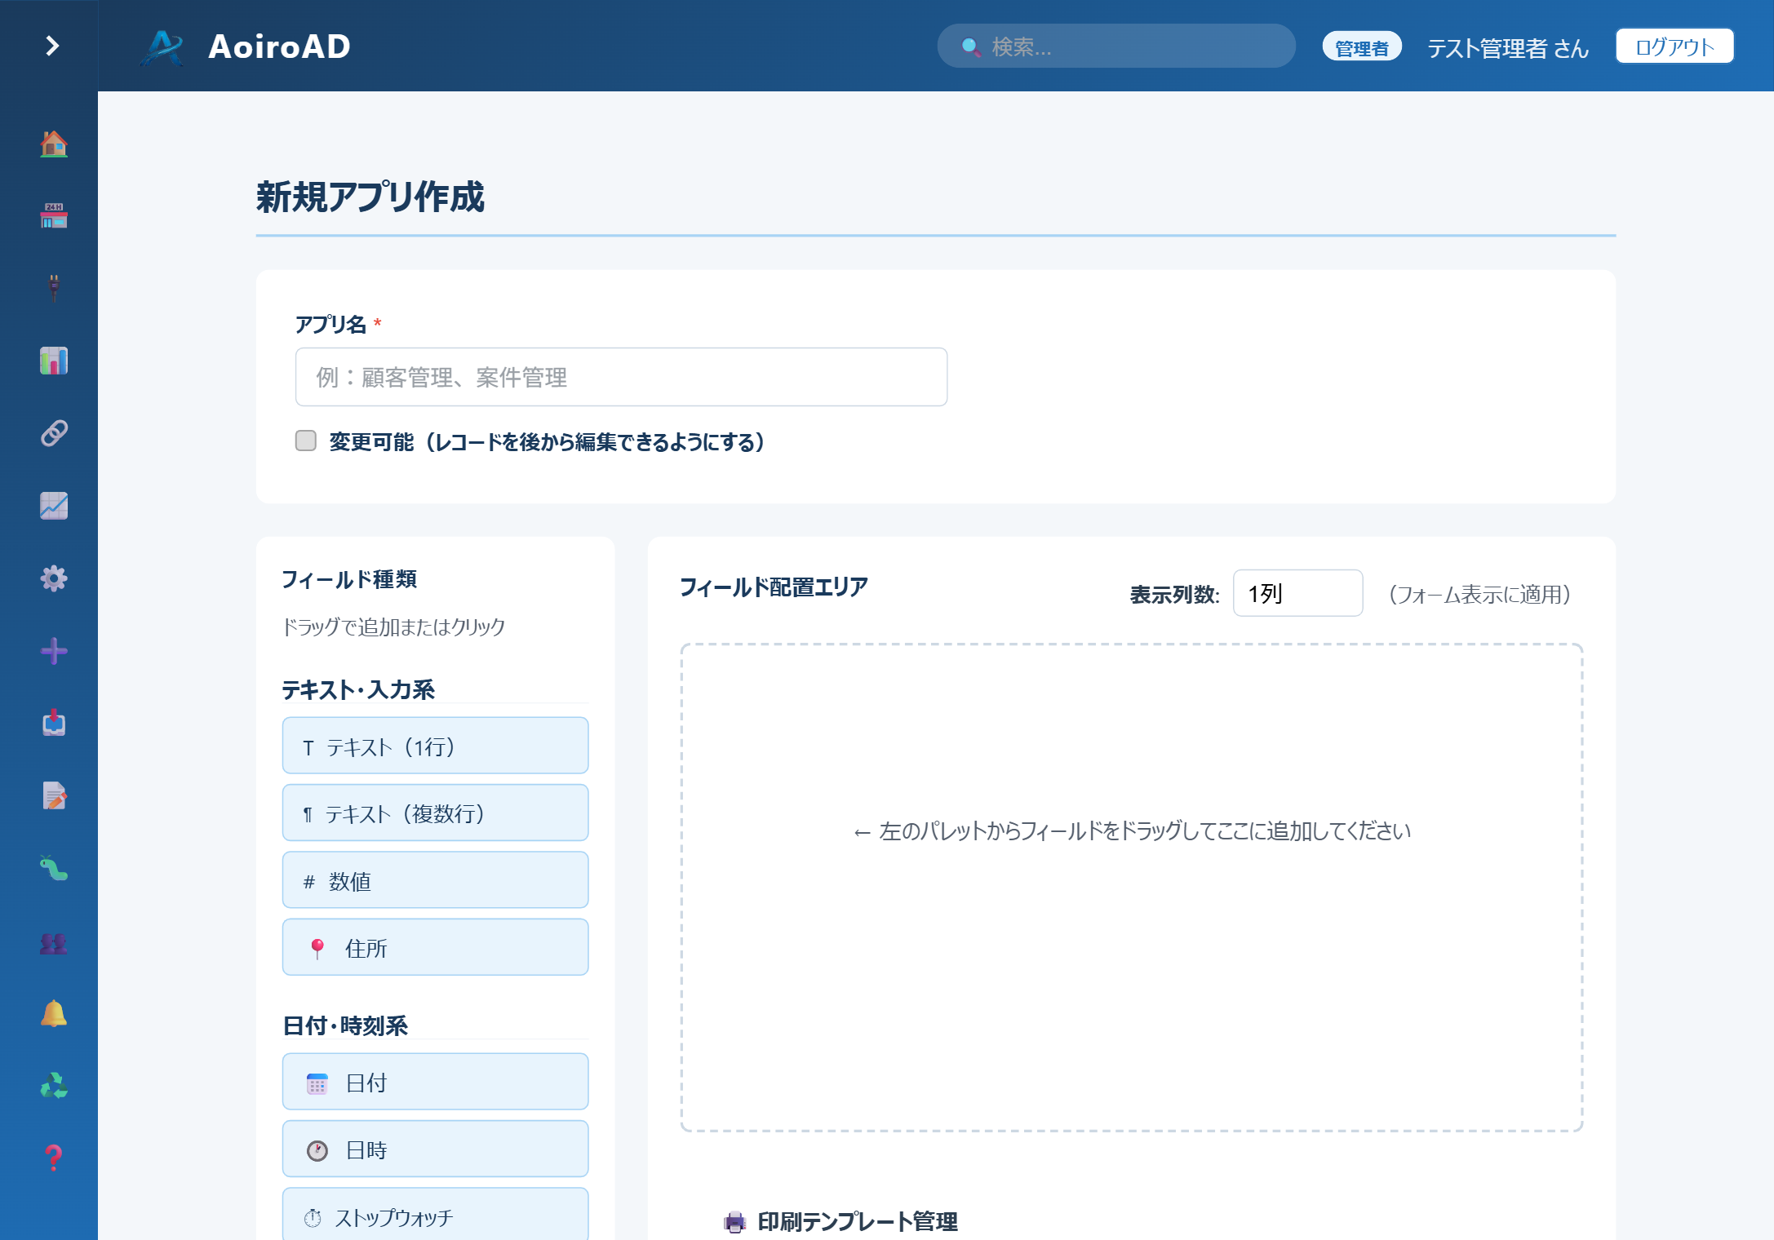This screenshot has height=1240, width=1774.
Task: Add the 数値 field type
Action: (435, 880)
